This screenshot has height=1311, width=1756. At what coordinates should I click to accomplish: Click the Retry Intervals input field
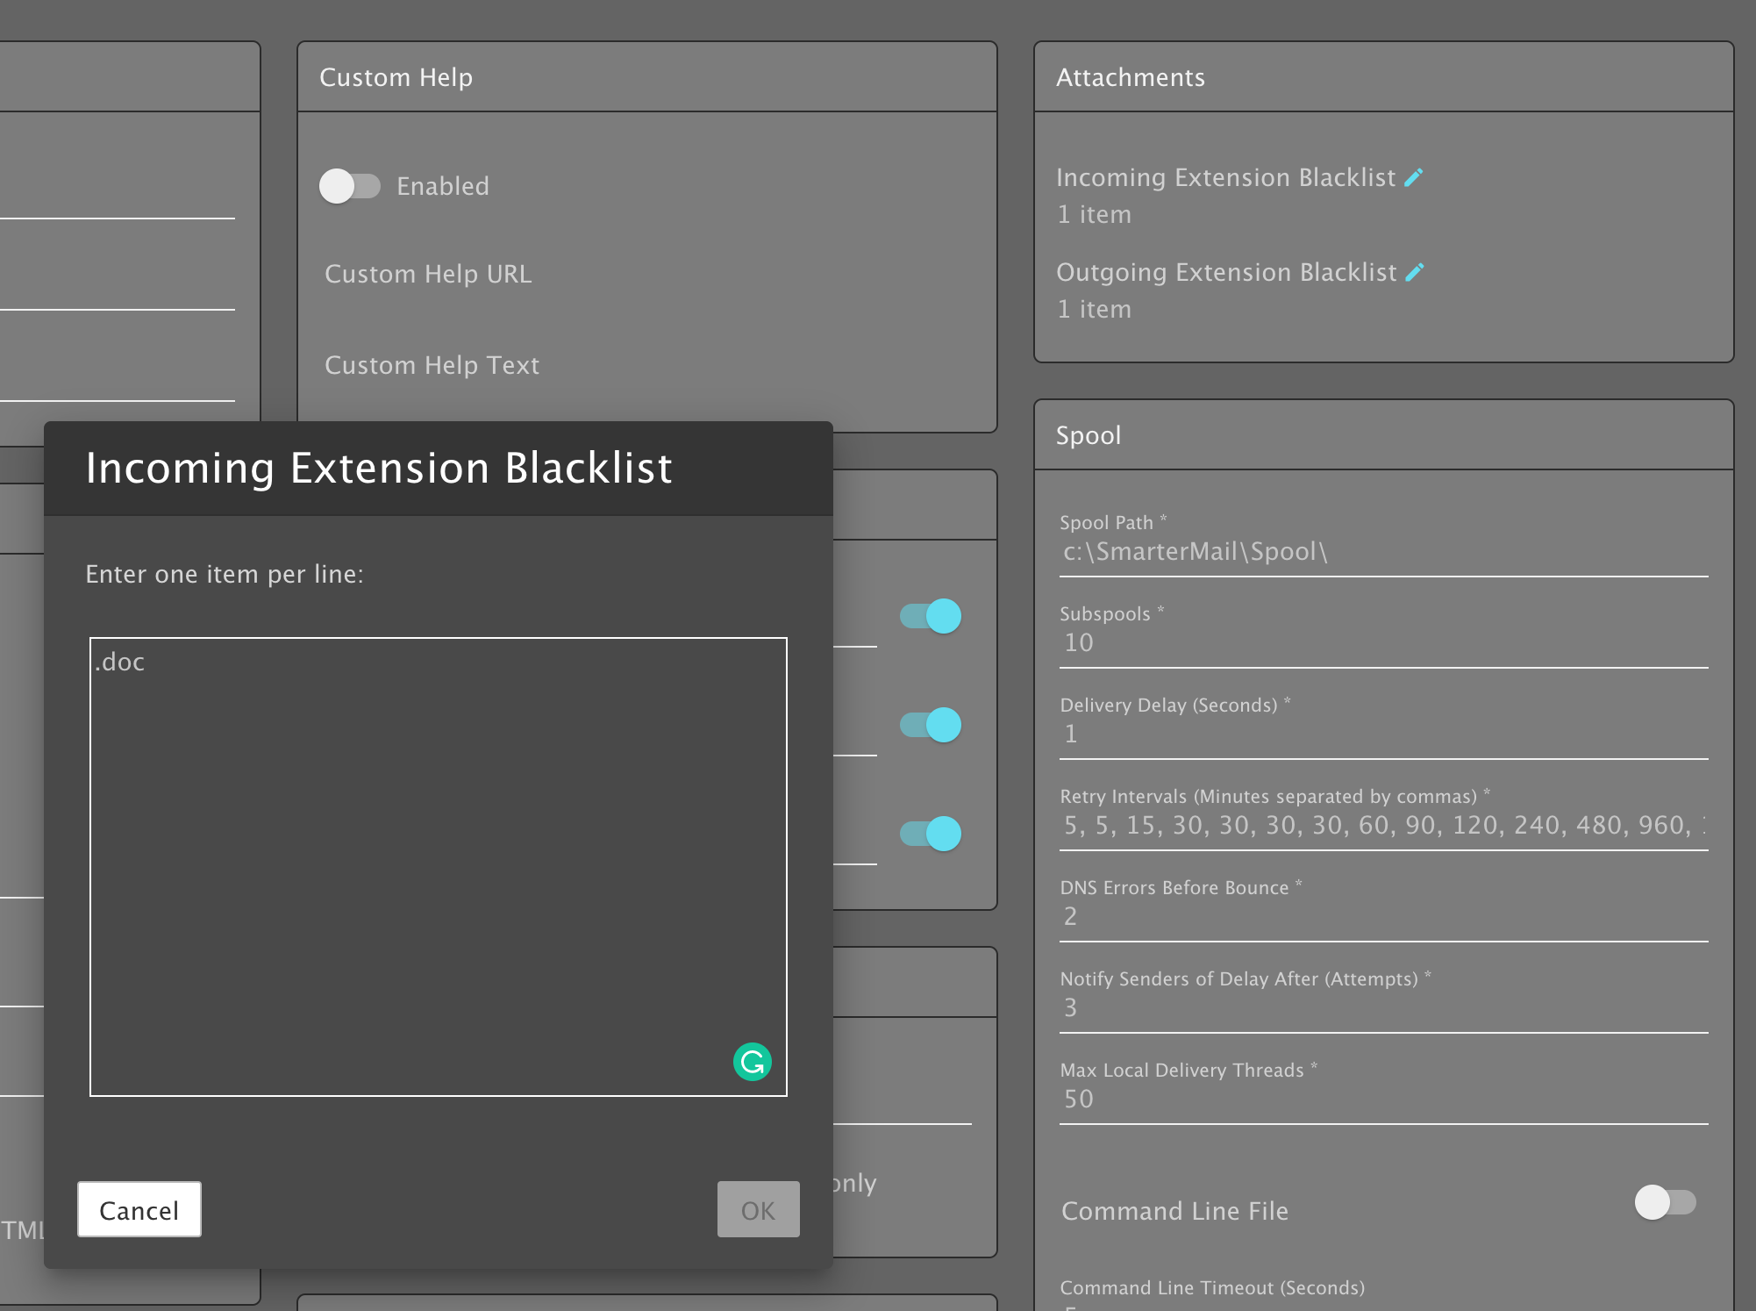click(1382, 826)
